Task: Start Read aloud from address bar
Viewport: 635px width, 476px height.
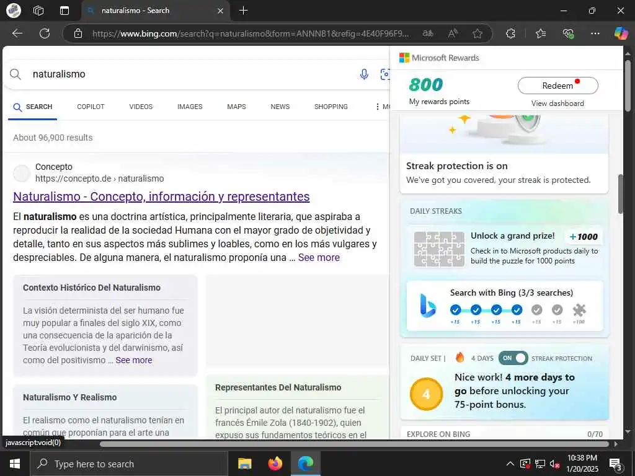Action: pyautogui.click(x=453, y=33)
